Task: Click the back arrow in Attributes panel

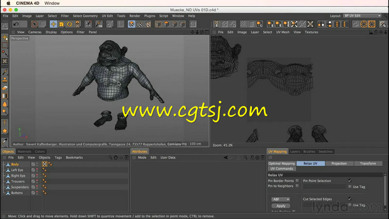Action: pyautogui.click(x=226, y=157)
